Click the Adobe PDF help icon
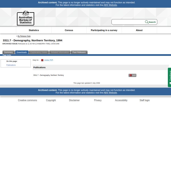The width and height of the screenshot is (171, 171). coord(42,60)
